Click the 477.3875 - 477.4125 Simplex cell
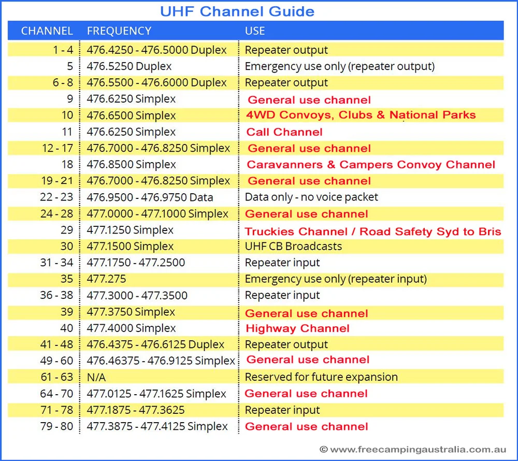Screen dimensions: 518x461 (157, 426)
